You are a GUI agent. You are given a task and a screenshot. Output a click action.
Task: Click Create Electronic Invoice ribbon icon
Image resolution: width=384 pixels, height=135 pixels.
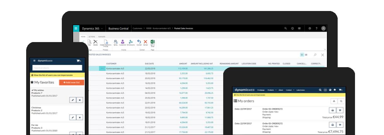106,43
